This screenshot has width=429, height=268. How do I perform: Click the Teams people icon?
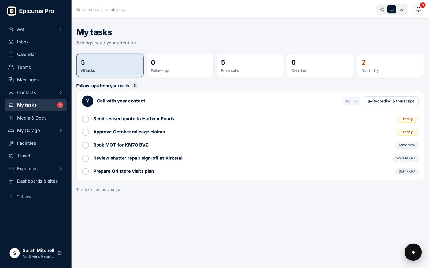[11, 67]
